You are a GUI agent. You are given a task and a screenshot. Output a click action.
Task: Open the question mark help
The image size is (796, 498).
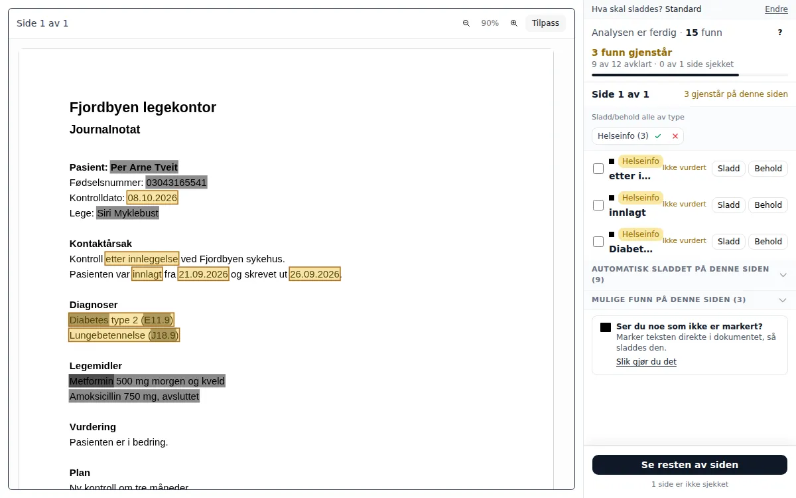point(780,33)
